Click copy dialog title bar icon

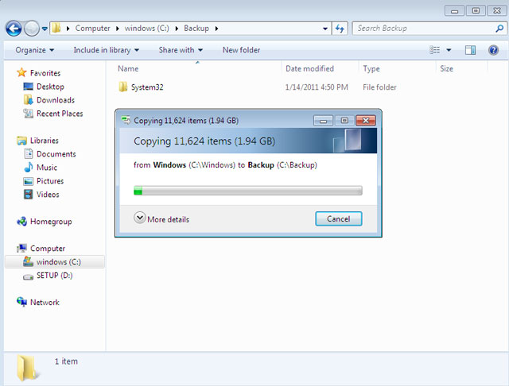click(x=126, y=120)
